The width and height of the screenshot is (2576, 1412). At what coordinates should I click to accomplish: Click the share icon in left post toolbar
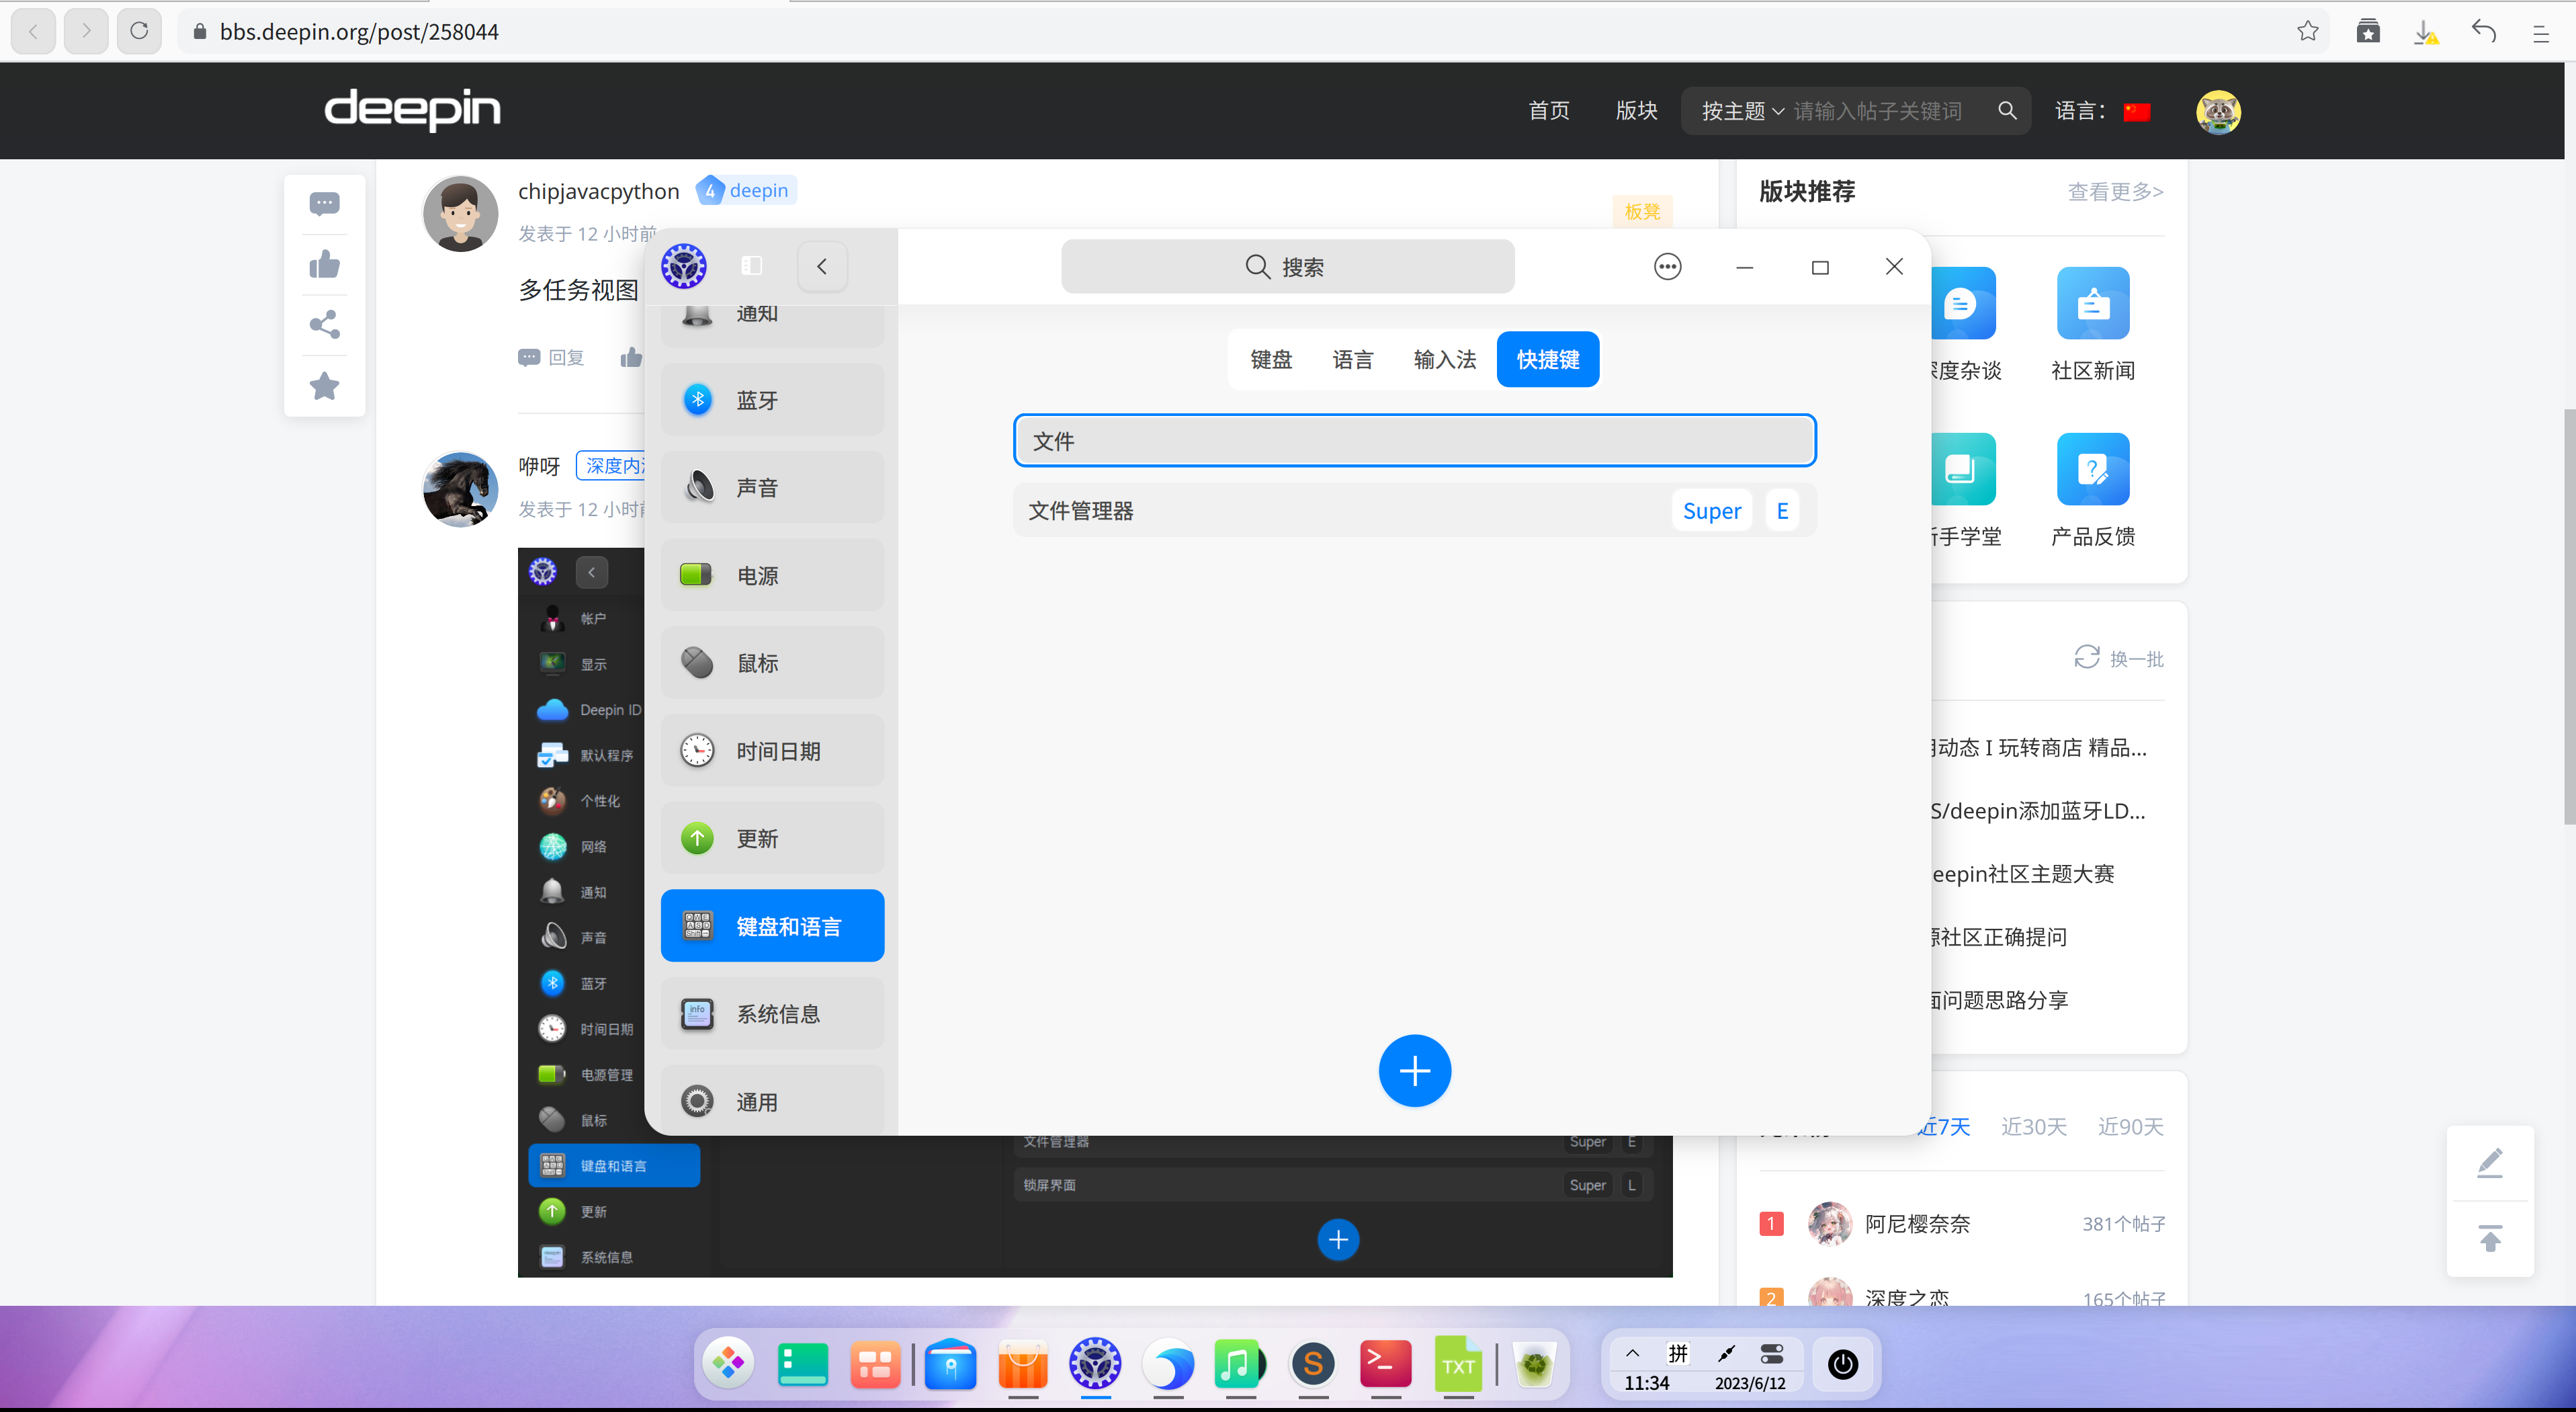pyautogui.click(x=324, y=324)
